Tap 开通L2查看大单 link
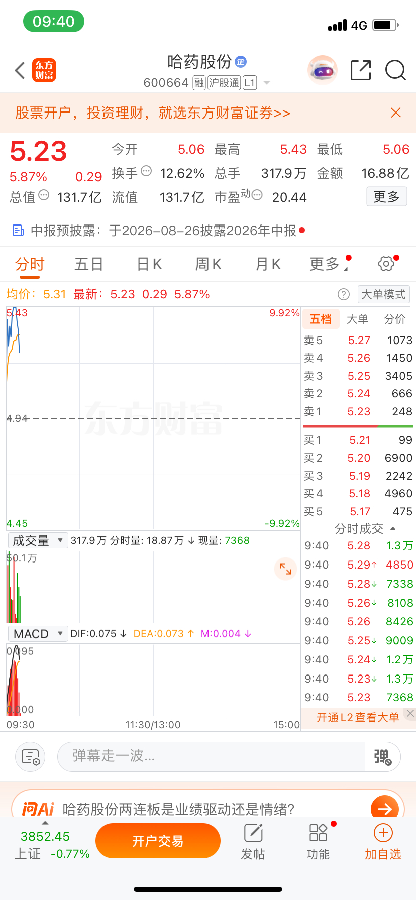416x900 pixels. 358,718
